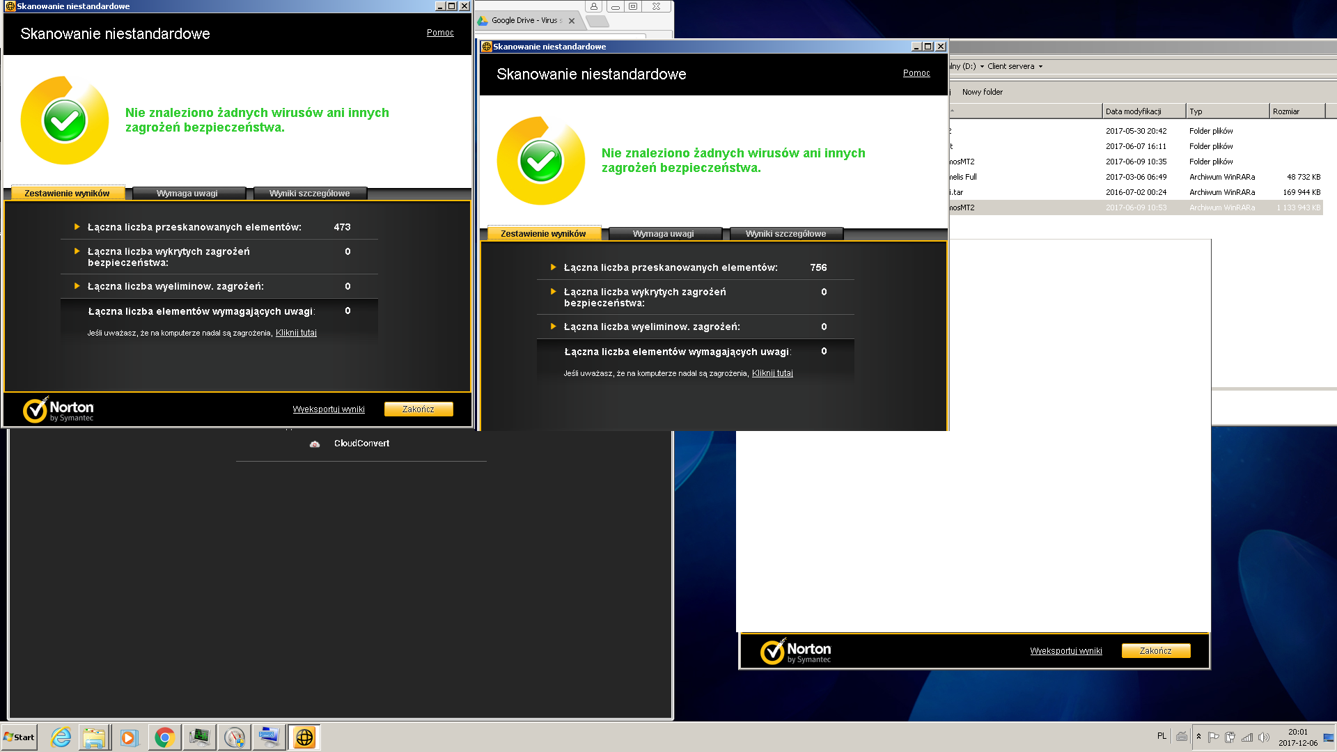Open system menu icon of 756-item scan window
Image resolution: width=1337 pixels, height=752 pixels.
click(x=487, y=47)
